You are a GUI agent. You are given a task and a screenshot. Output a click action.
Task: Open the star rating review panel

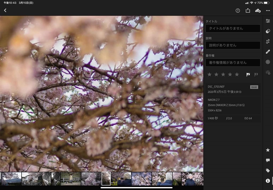click(x=268, y=150)
